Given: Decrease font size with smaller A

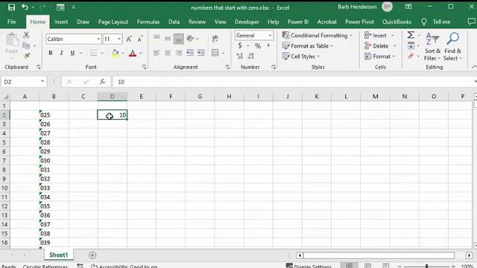Looking at the screenshot, I should [140, 39].
